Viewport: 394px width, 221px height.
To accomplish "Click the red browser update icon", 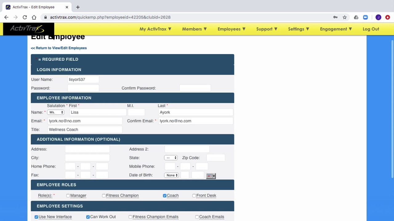I will [388, 17].
